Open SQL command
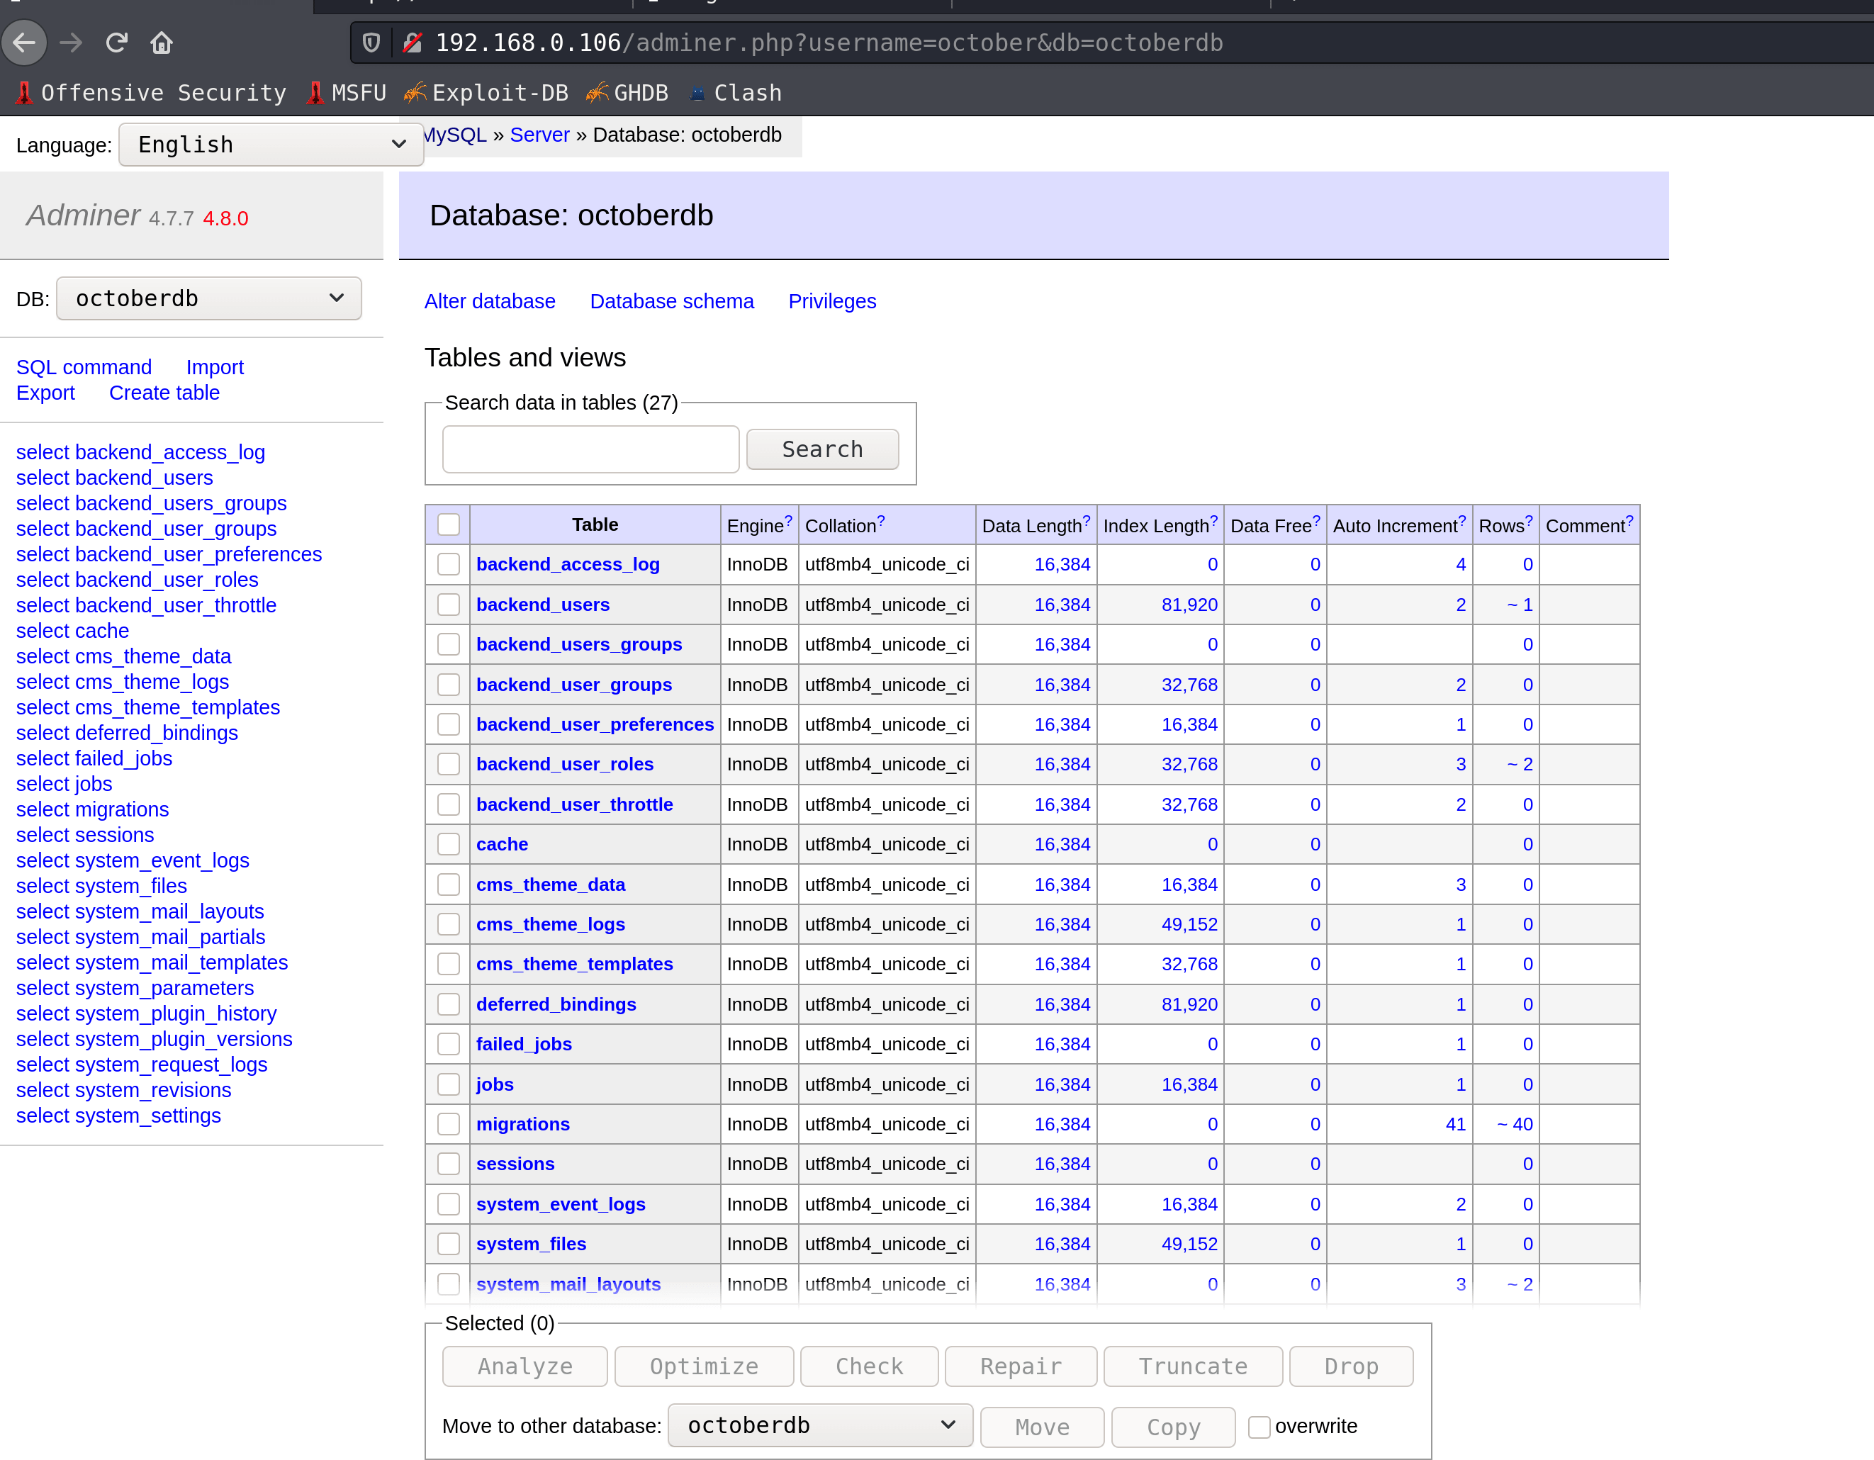This screenshot has width=1874, height=1460. pos(83,367)
